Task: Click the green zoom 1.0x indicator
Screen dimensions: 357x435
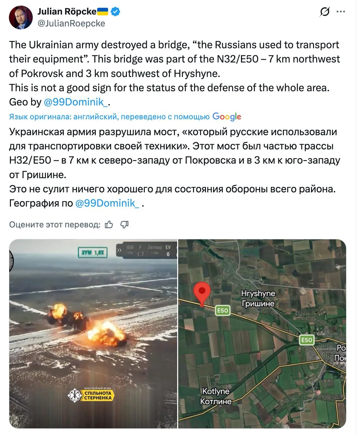Action: coord(93,253)
